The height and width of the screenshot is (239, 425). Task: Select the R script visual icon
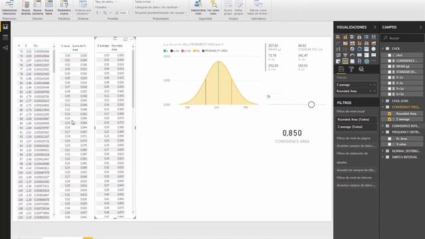click(359, 62)
